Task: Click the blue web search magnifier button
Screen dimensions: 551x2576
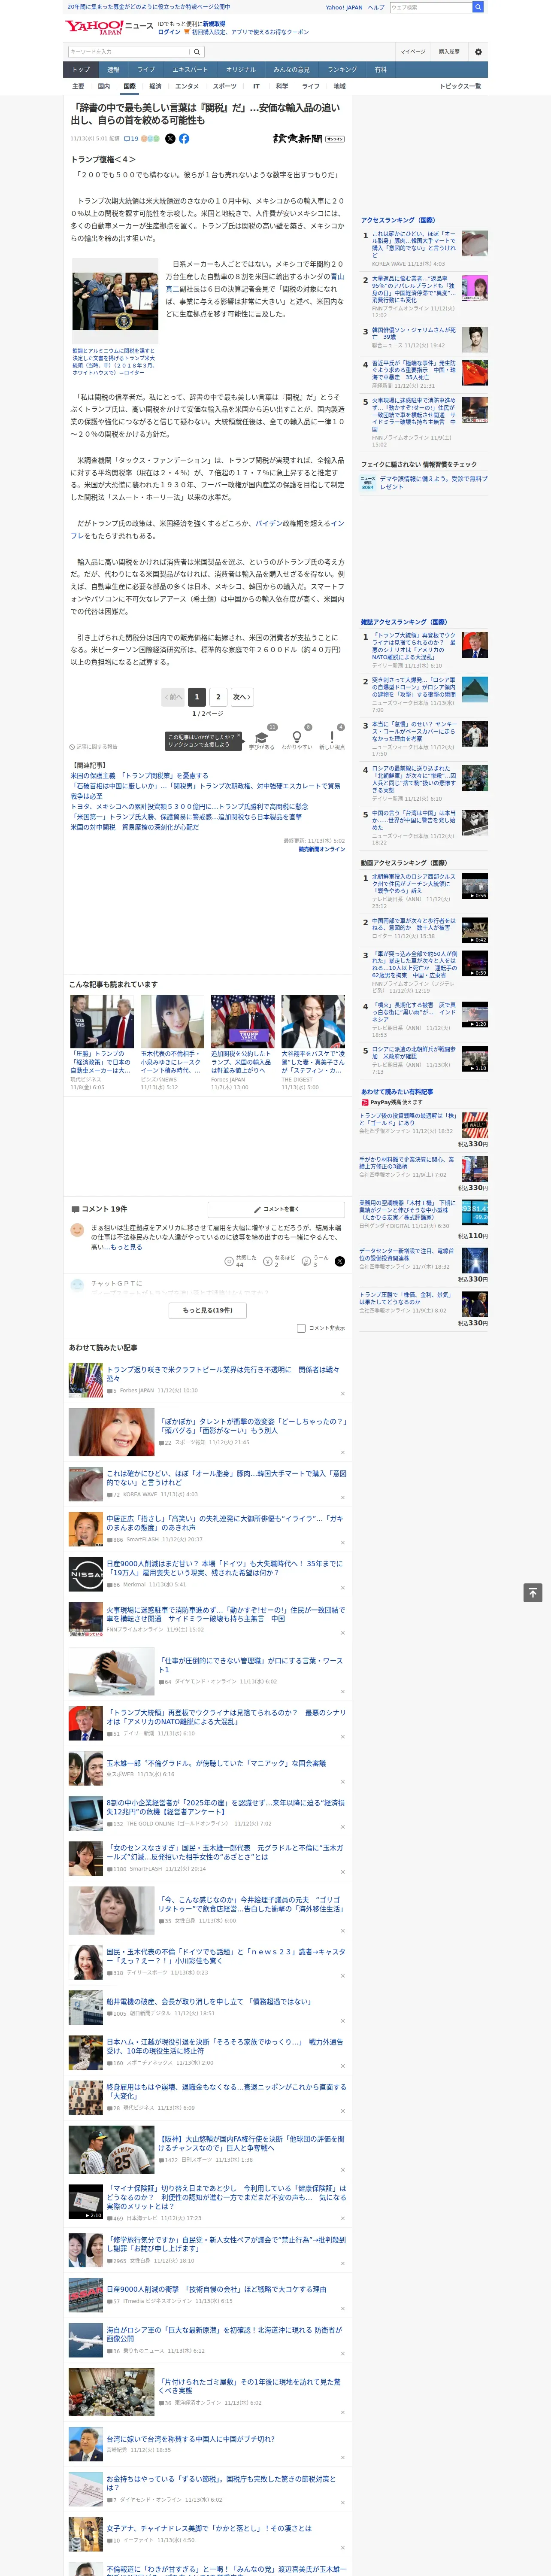Action: click(478, 7)
